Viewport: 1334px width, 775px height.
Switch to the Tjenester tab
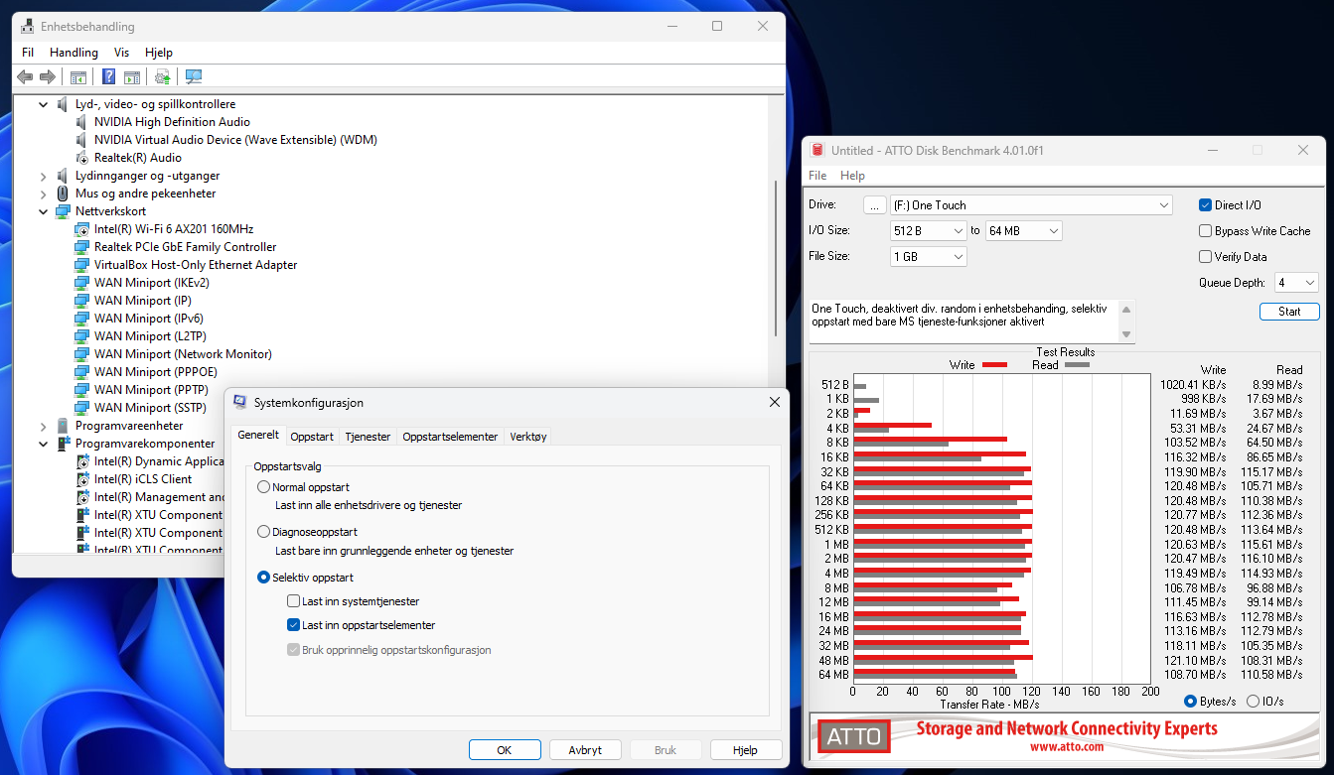[368, 437]
